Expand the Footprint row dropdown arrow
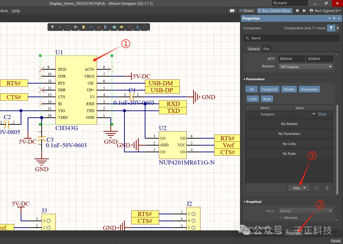343x244 pixels. (313, 114)
